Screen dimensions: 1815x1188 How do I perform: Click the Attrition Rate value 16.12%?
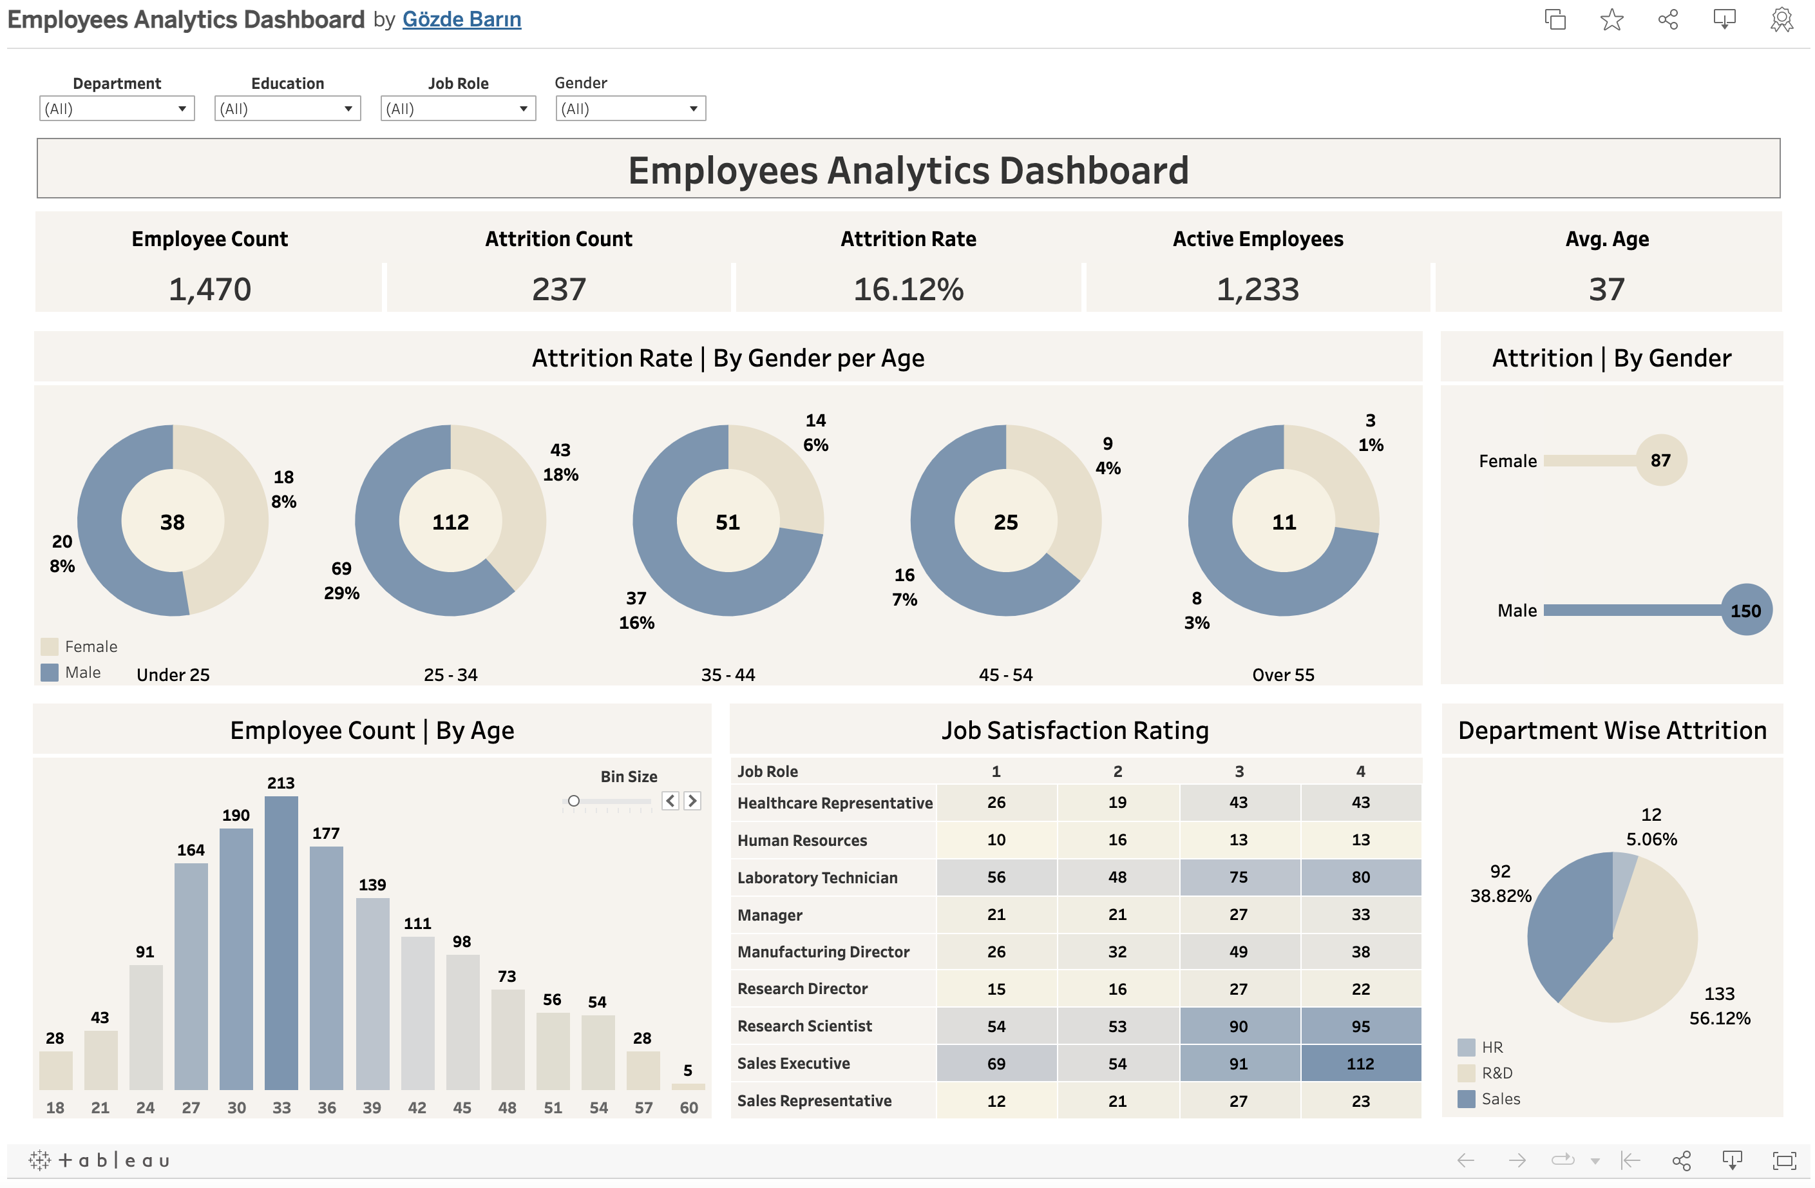(908, 289)
